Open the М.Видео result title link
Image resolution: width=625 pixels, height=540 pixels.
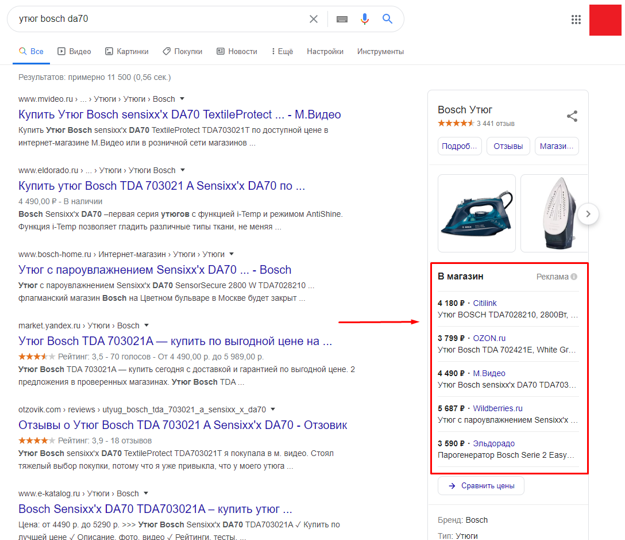[179, 114]
